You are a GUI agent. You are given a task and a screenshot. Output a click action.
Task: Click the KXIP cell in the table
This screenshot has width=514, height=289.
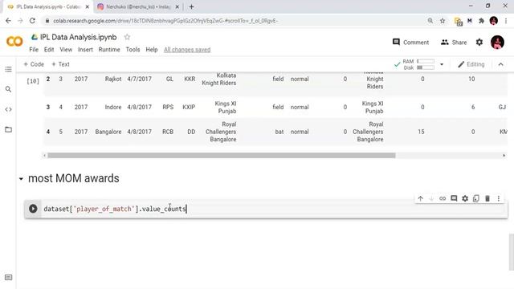[x=189, y=107]
